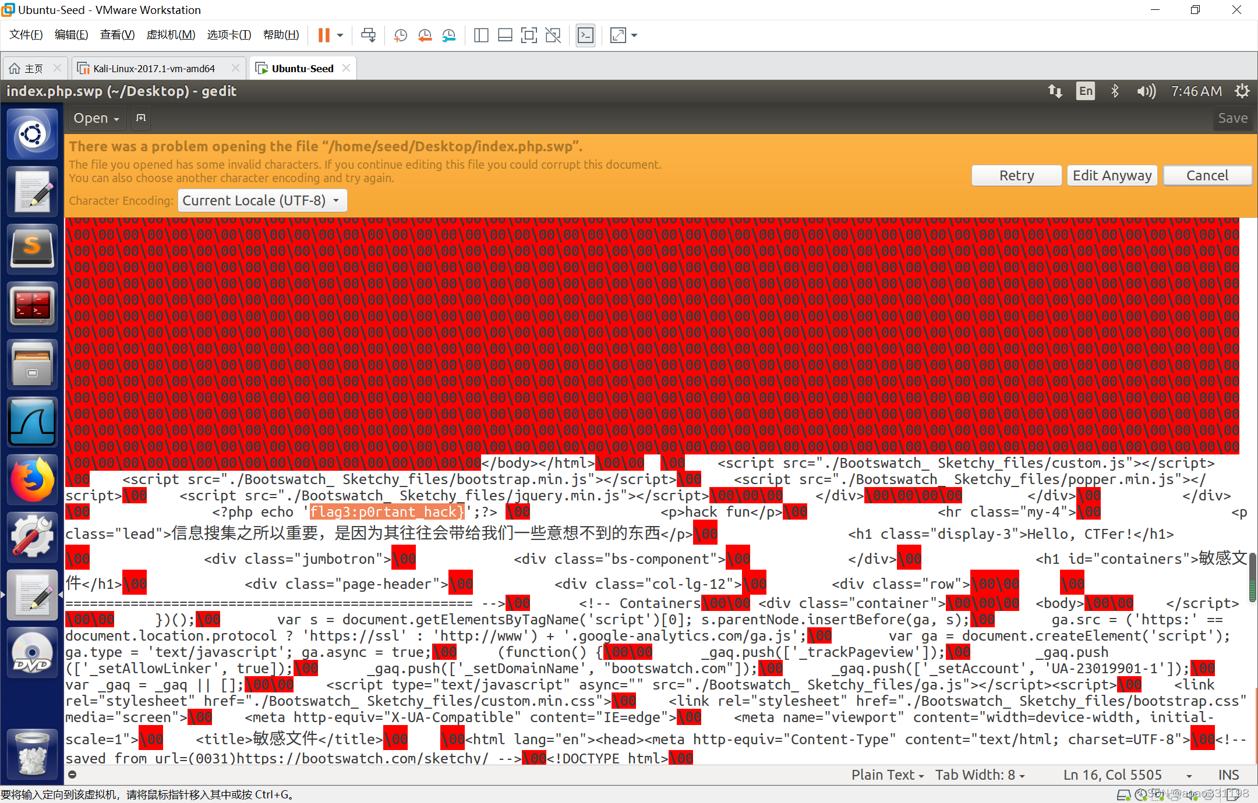Click the console view icon

click(585, 35)
